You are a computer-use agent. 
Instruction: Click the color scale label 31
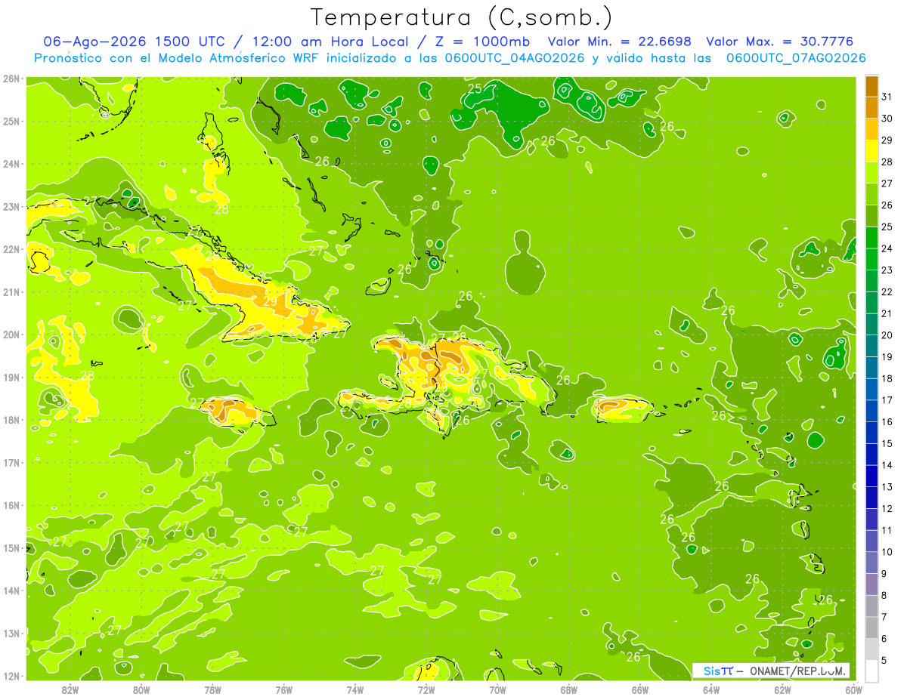[x=887, y=97]
